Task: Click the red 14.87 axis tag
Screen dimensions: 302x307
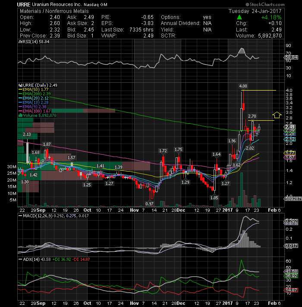Action: [x=291, y=290]
